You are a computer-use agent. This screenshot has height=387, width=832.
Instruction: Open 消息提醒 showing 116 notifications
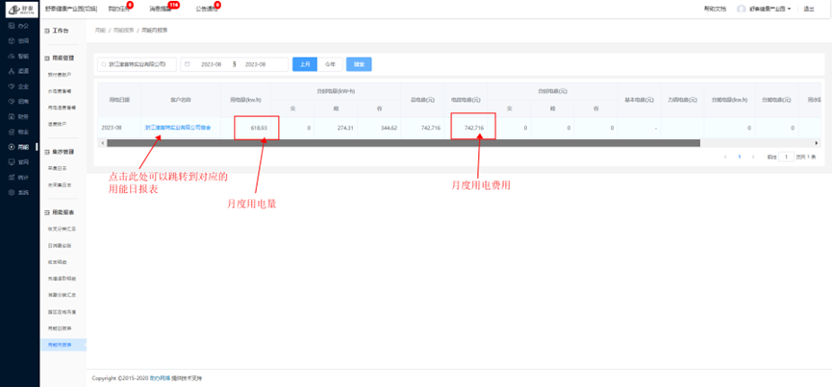(x=160, y=9)
